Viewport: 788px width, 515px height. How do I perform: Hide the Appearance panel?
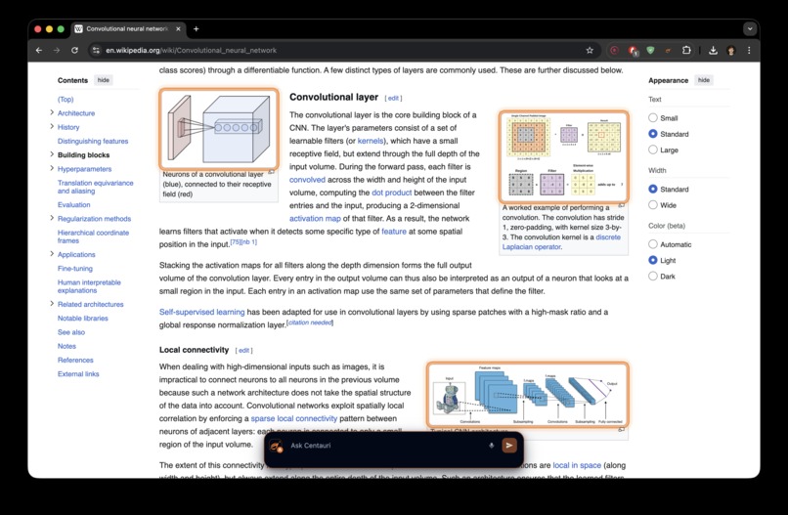tap(704, 80)
